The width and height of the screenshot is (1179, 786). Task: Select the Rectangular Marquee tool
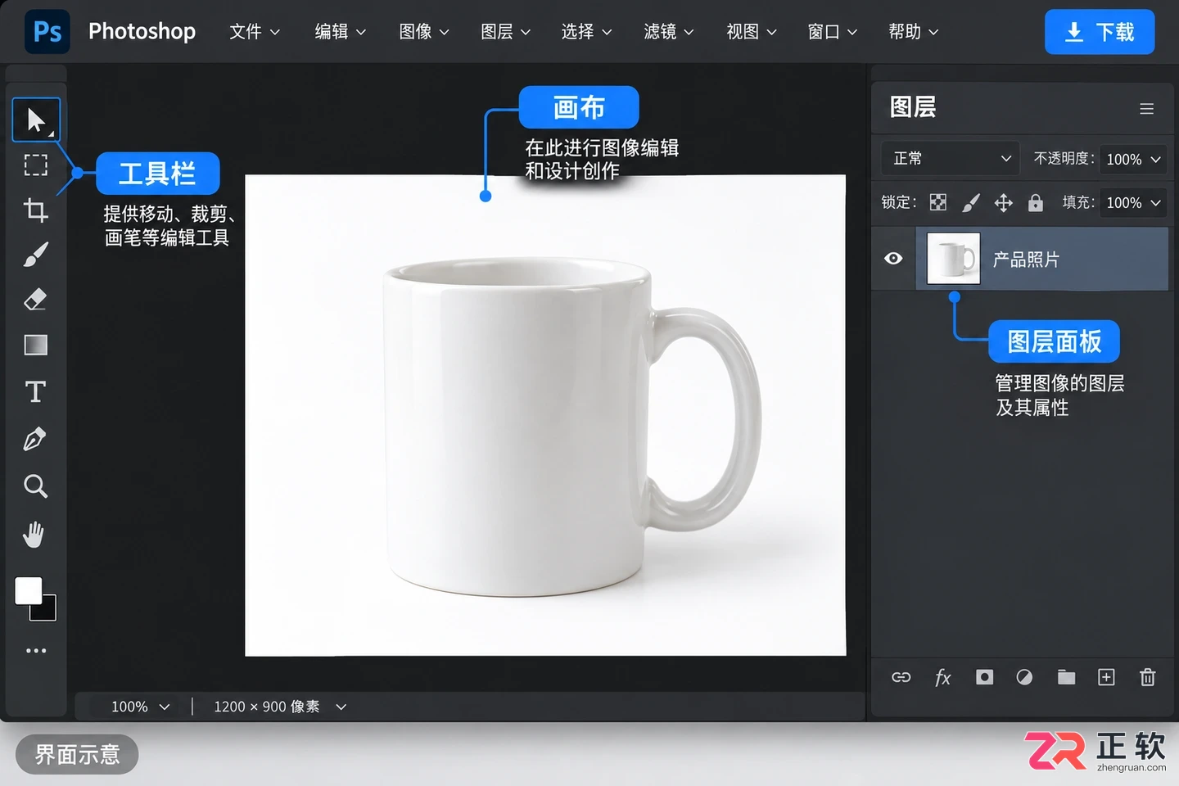coord(36,165)
